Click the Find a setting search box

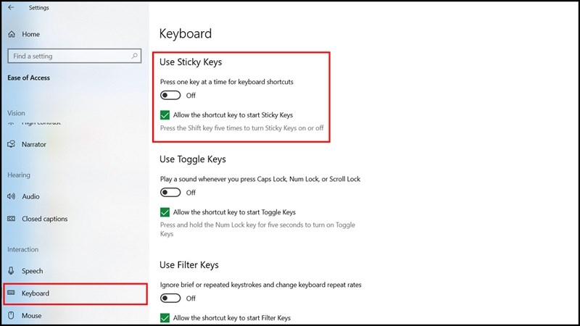click(x=69, y=57)
